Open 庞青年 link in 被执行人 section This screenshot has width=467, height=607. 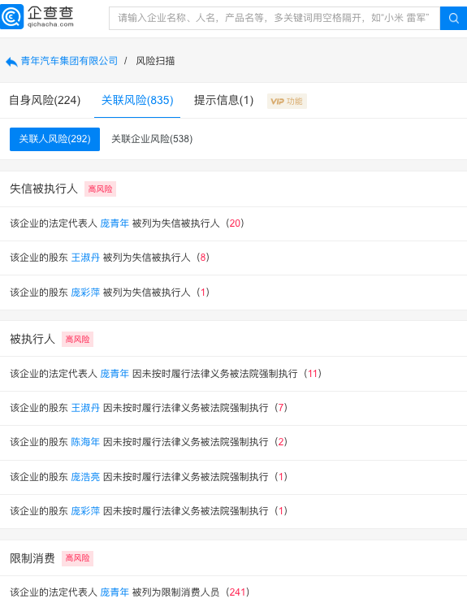pyautogui.click(x=115, y=374)
